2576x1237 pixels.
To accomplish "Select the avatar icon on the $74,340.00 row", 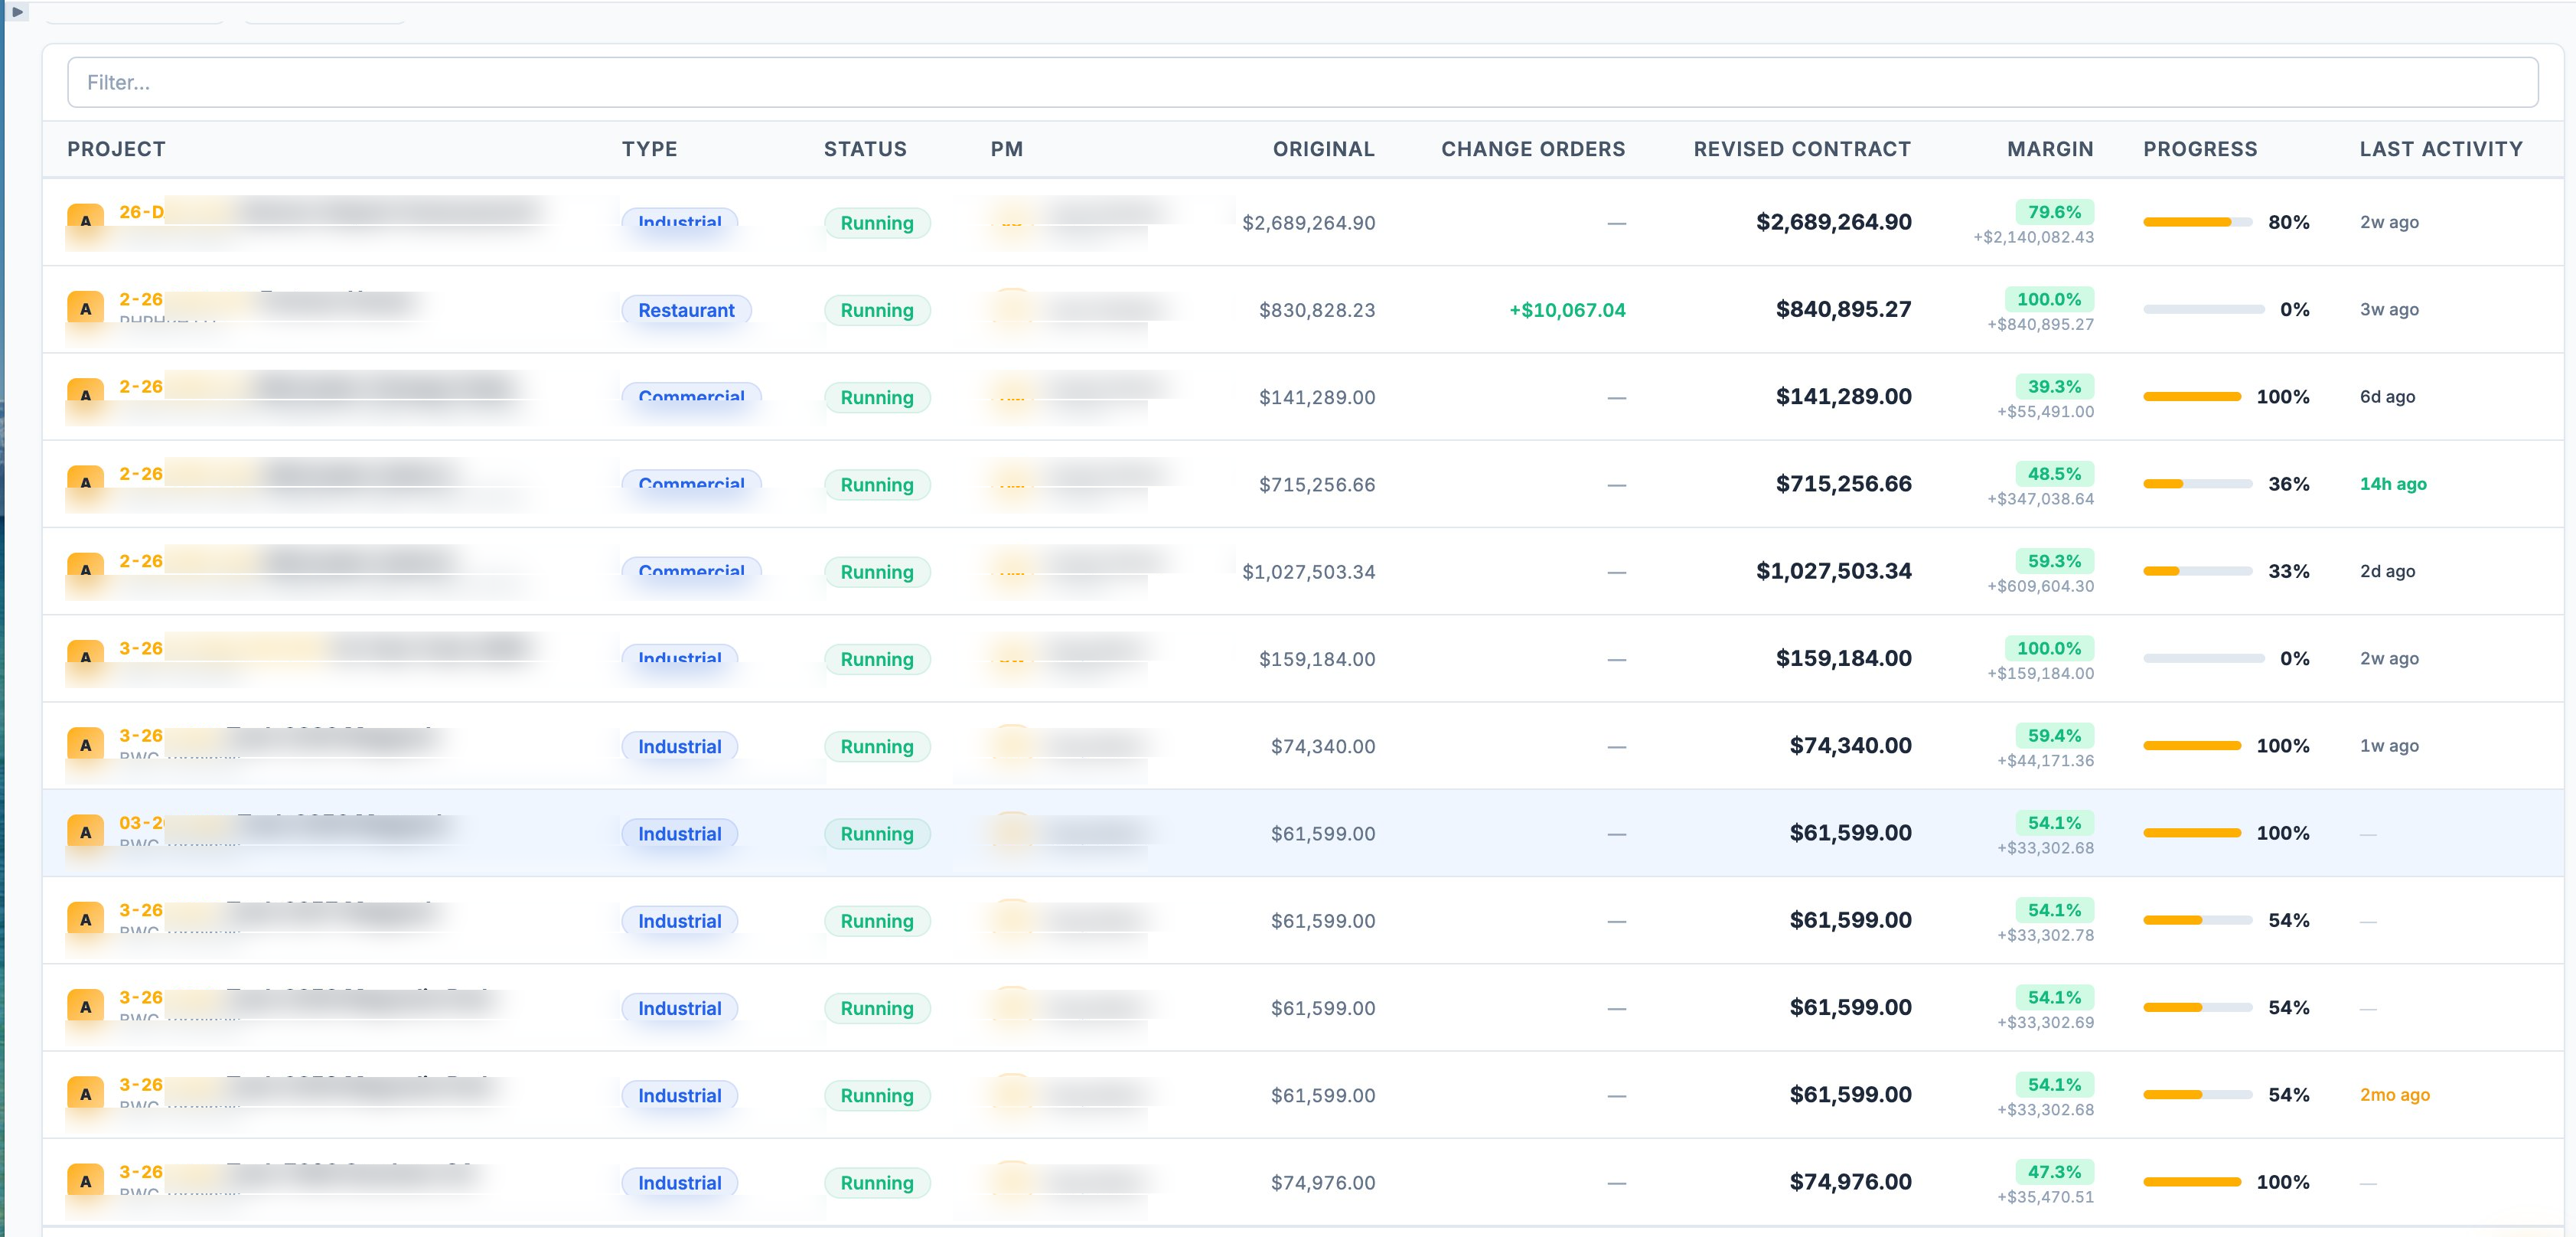I will (x=85, y=745).
